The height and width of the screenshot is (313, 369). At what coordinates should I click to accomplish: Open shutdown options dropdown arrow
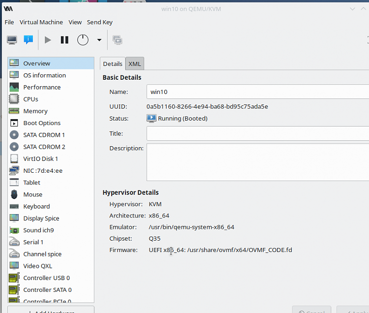click(x=99, y=40)
